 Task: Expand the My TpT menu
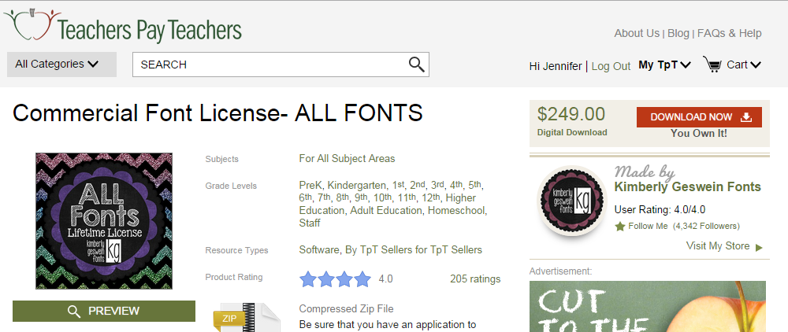(x=665, y=65)
